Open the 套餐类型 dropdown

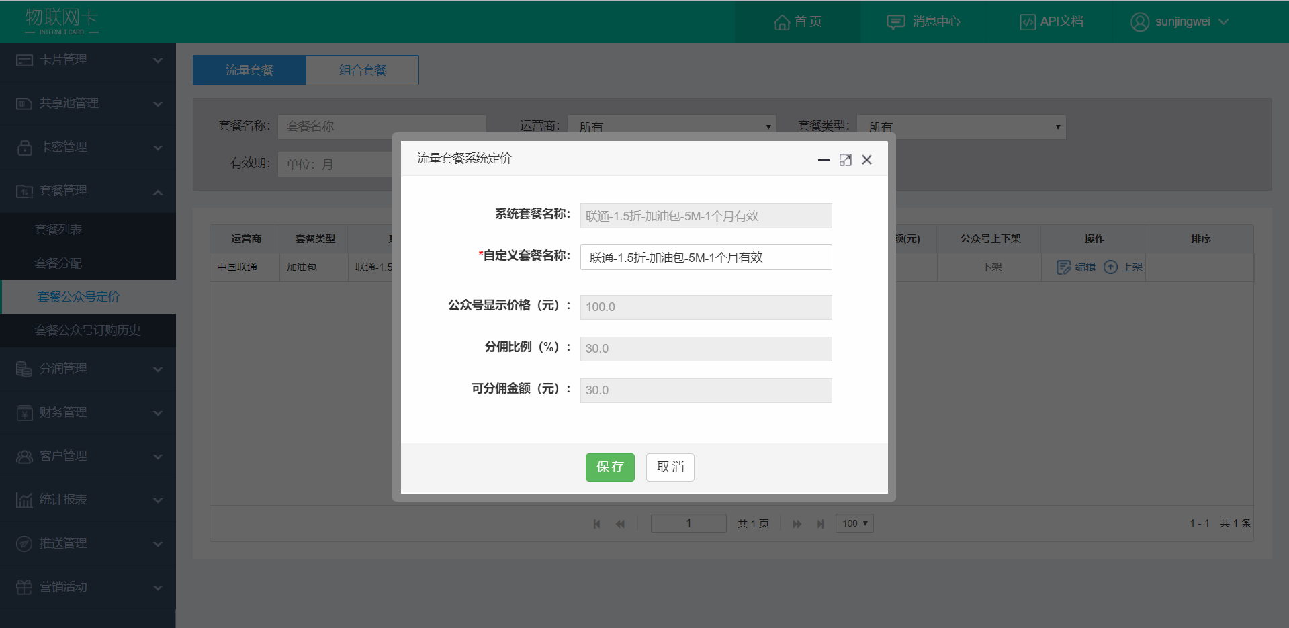pos(961,126)
